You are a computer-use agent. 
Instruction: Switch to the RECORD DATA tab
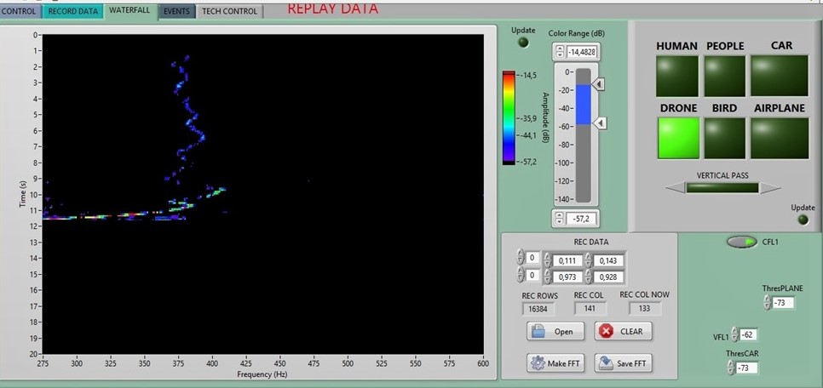coord(72,11)
